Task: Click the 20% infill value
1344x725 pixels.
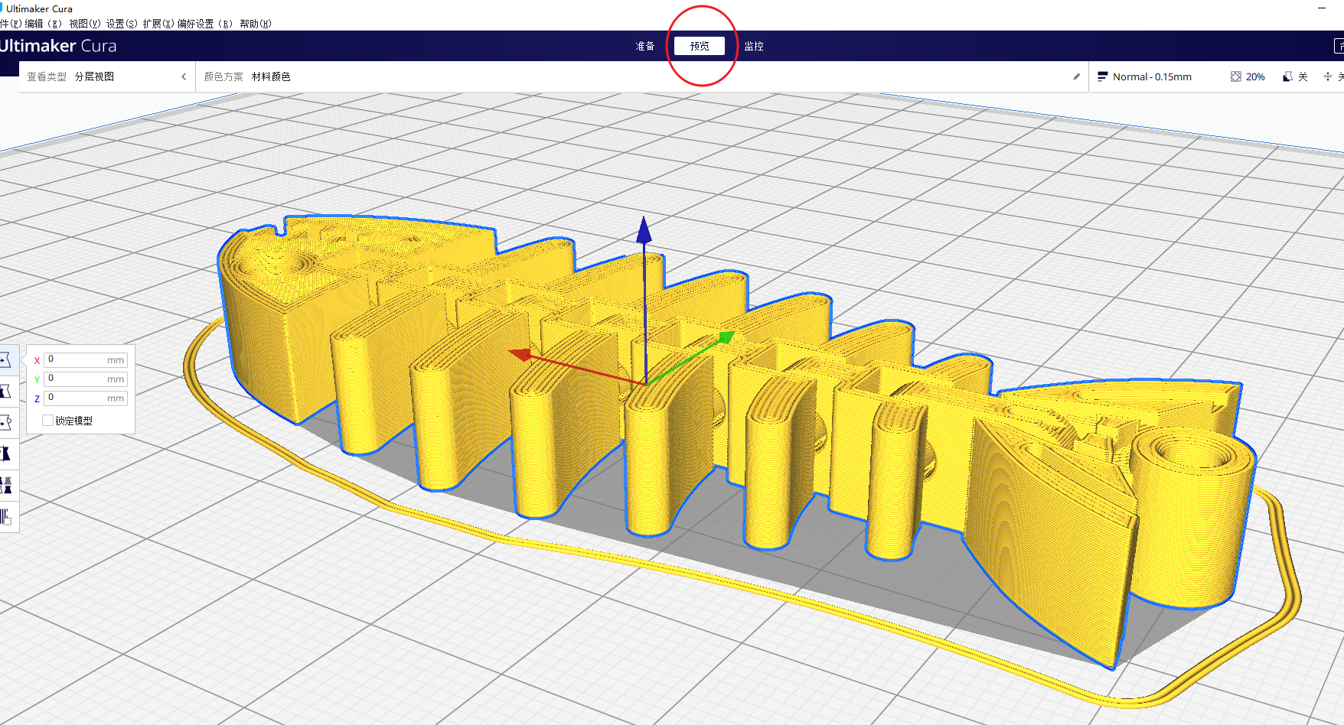Action: (1255, 76)
